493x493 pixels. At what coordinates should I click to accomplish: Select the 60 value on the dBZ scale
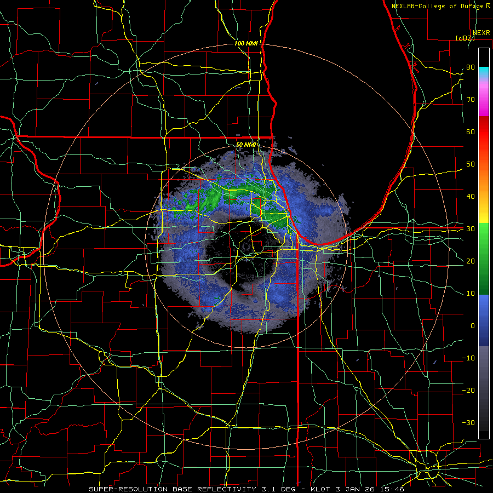[471, 131]
